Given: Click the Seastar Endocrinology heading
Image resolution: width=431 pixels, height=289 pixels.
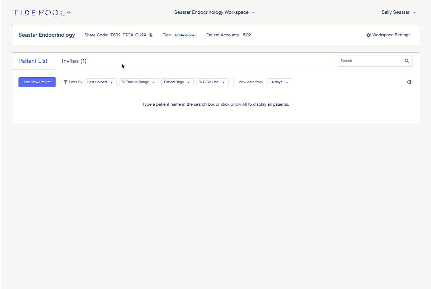Looking at the screenshot, I should (x=47, y=35).
